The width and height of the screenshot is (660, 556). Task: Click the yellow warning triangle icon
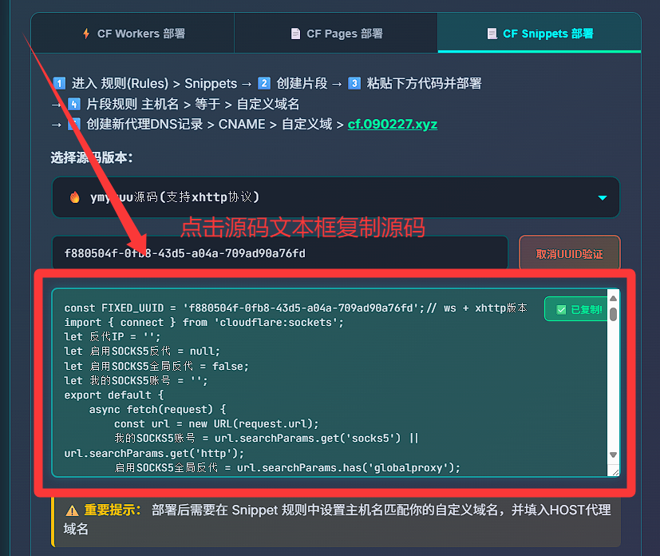click(x=72, y=510)
